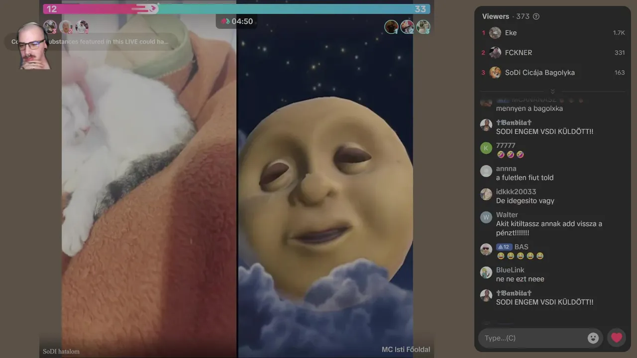The height and width of the screenshot is (358, 637).
Task: Expand the viewers ranking list chevron
Action: point(552,91)
